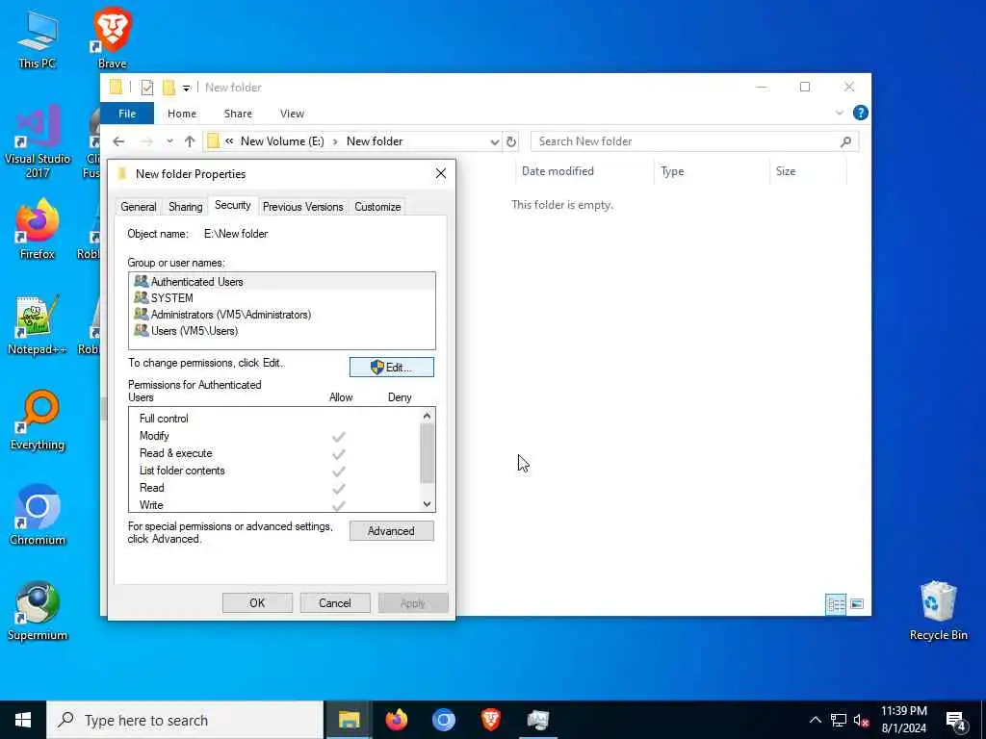Select the Security tab
Screen dimensions: 986x739
[x=233, y=206]
